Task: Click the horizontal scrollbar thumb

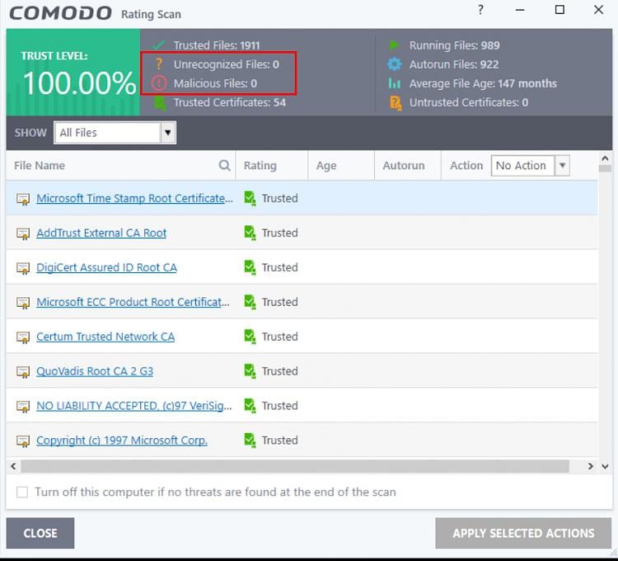Action: coord(295,466)
